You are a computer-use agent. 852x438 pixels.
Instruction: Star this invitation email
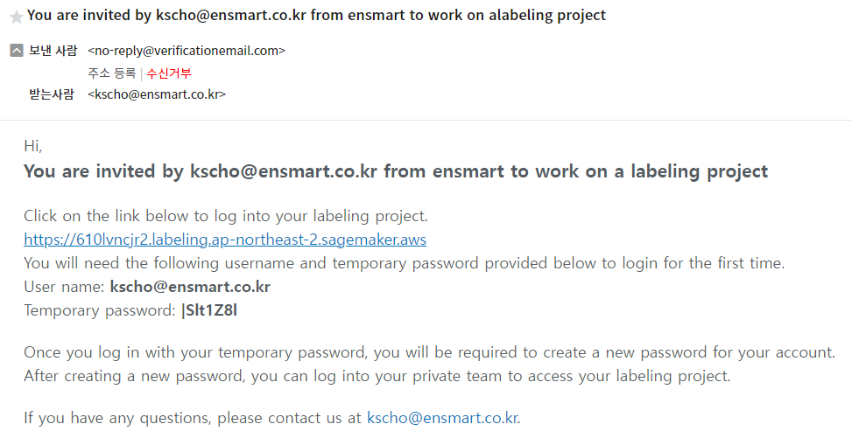(16, 17)
